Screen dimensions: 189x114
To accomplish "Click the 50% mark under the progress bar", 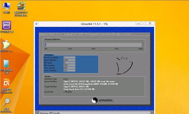I will click(93, 49).
